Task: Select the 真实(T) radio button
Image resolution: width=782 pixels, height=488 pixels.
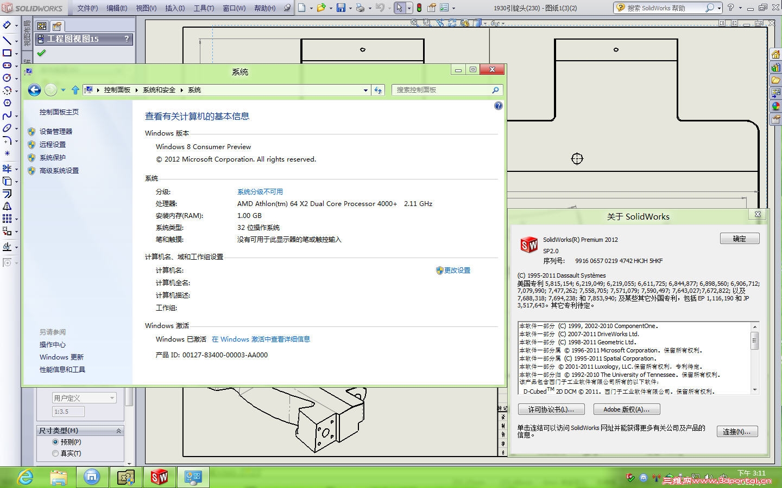Action: click(55, 453)
